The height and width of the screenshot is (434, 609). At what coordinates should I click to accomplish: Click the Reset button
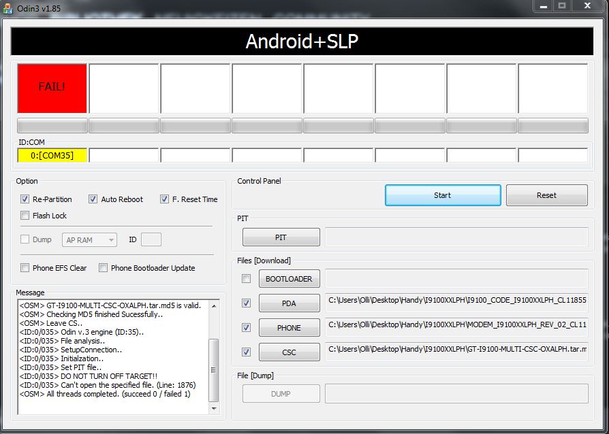[547, 195]
